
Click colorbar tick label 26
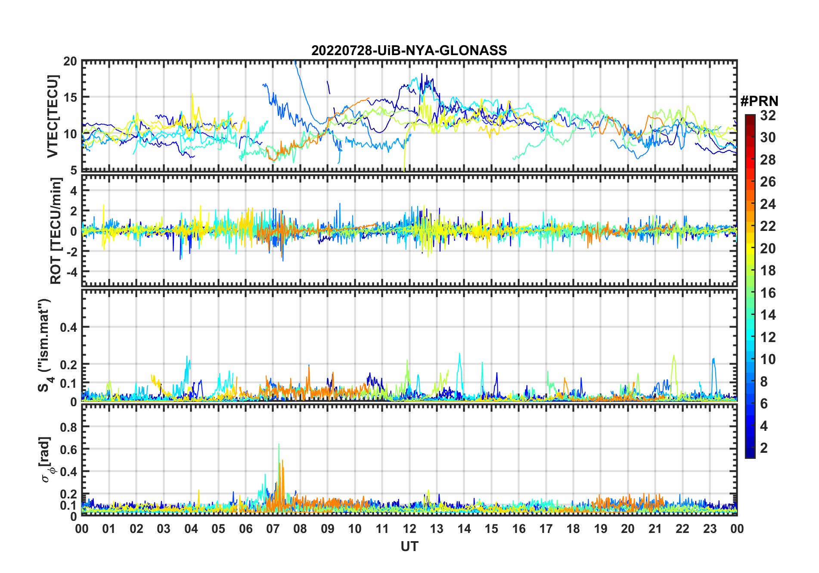click(x=768, y=182)
